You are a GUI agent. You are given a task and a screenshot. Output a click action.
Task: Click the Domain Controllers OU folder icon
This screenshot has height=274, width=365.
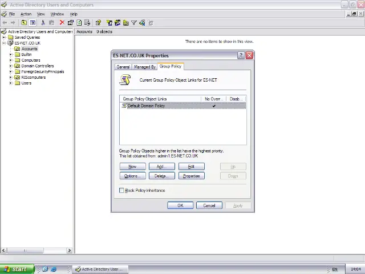coord(17,66)
